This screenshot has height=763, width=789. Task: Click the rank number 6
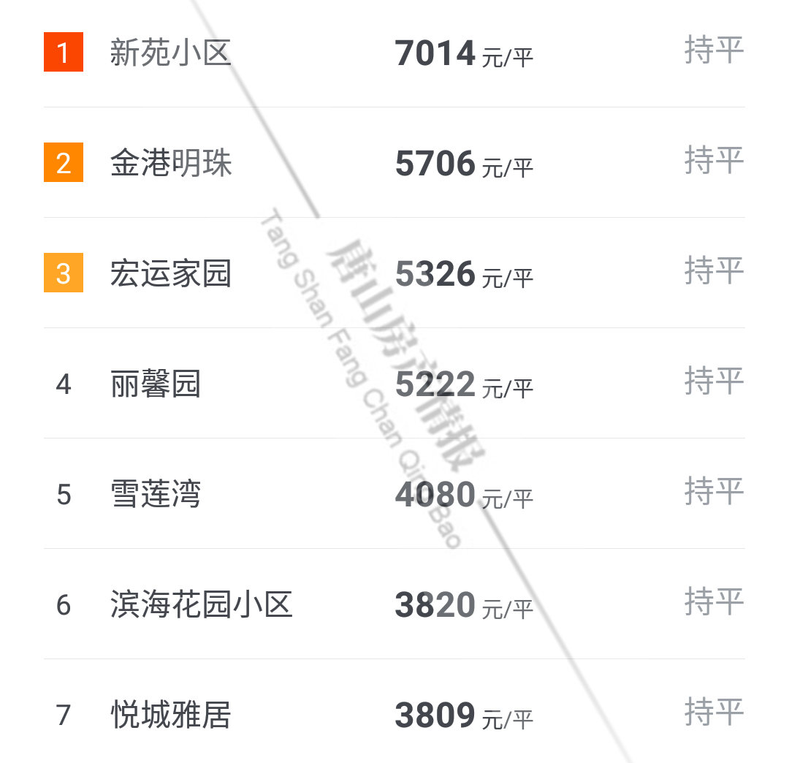[64, 604]
